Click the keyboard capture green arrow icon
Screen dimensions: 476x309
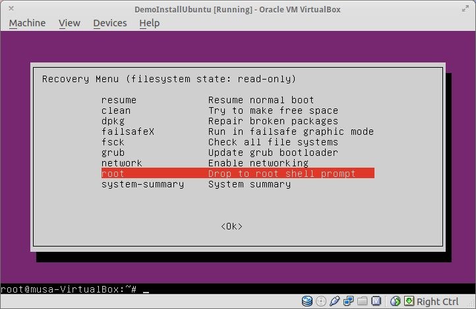pyautogui.click(x=409, y=301)
